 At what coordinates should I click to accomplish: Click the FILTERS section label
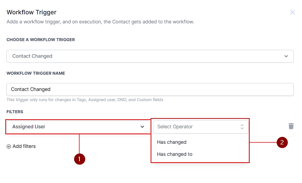pos(15,112)
